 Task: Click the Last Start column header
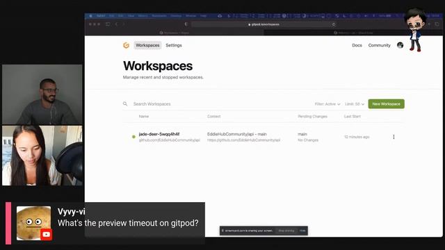(353, 116)
